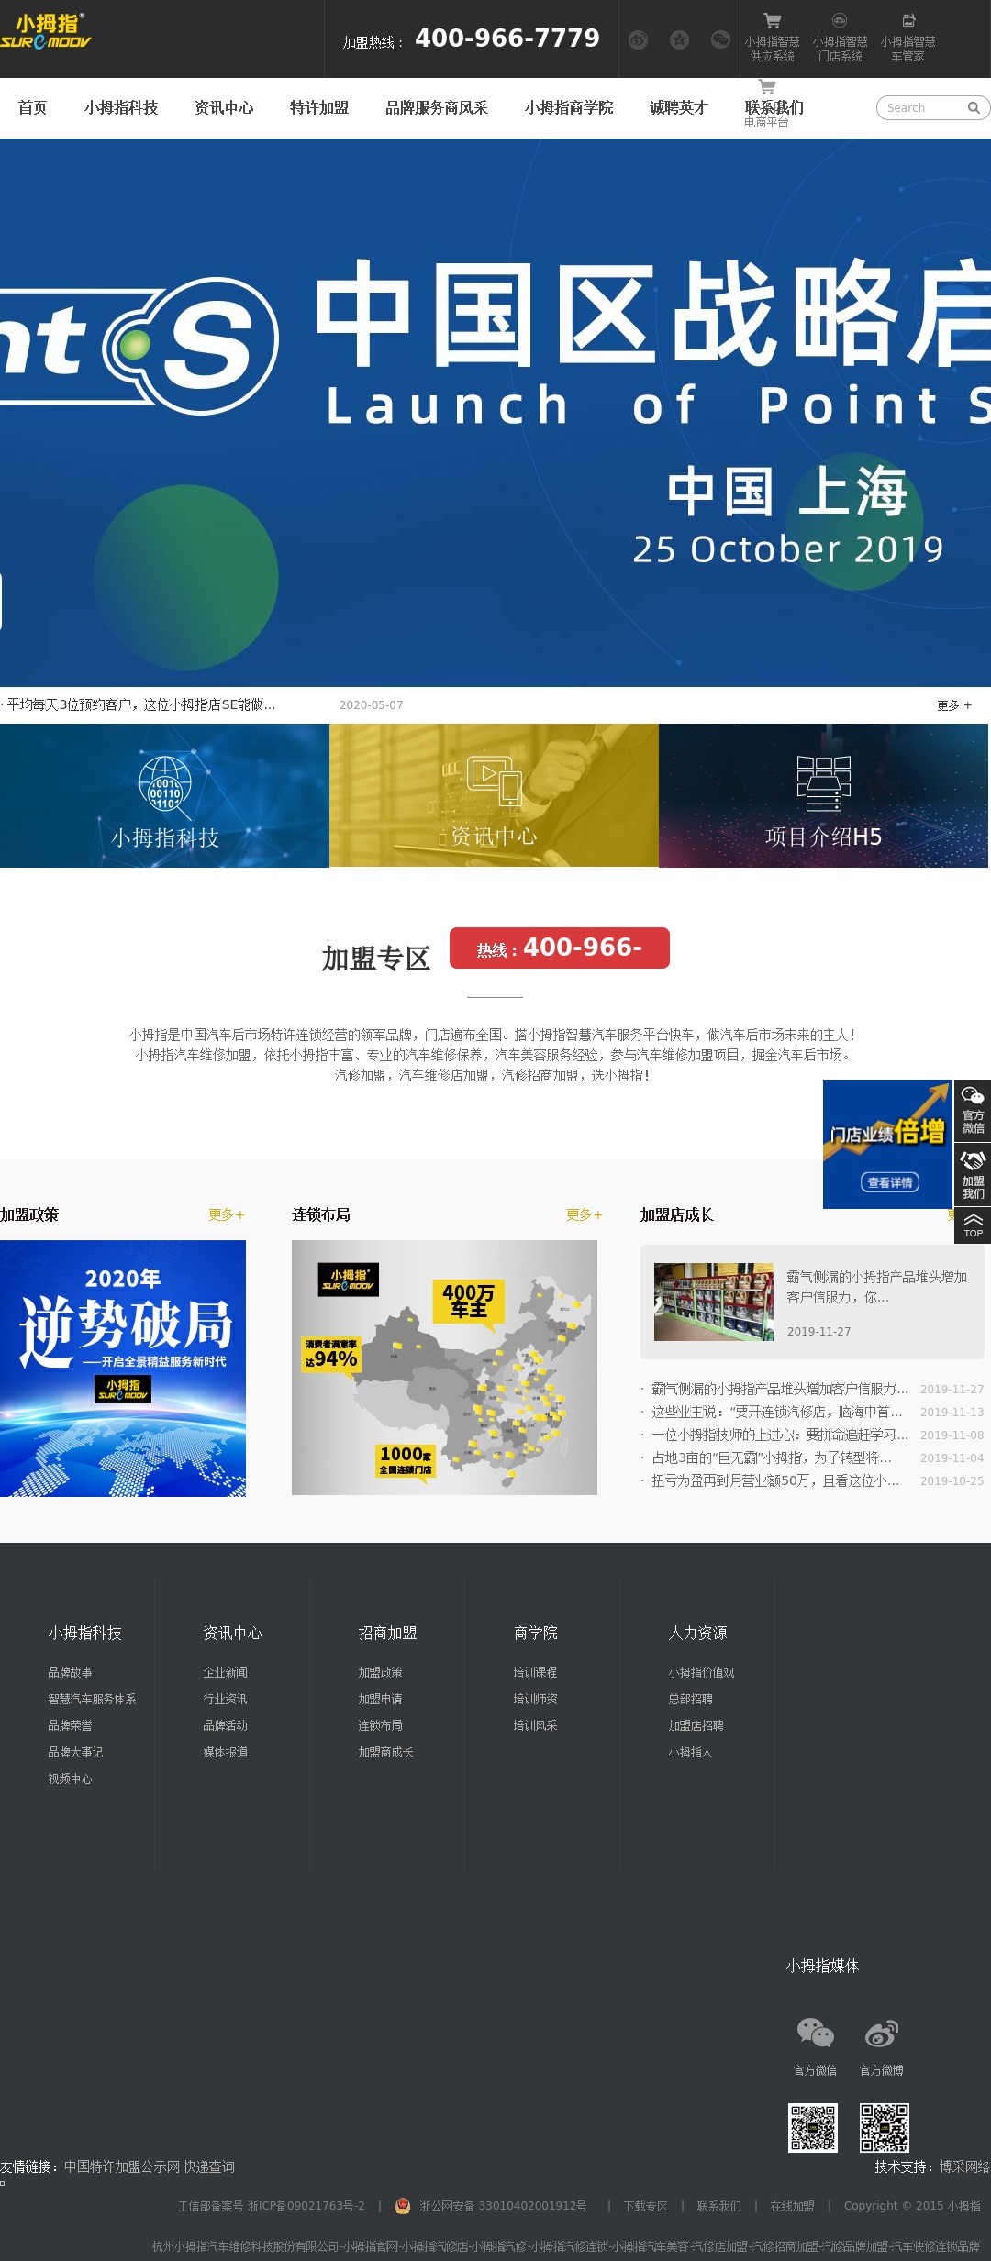Screen dimensions: 991x2261
Task: Click the search magnifier icon
Action: pyautogui.click(x=974, y=108)
